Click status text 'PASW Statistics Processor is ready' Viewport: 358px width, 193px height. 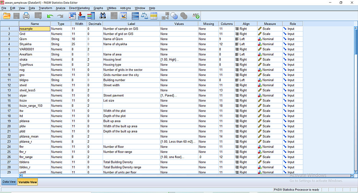[x=296, y=189]
